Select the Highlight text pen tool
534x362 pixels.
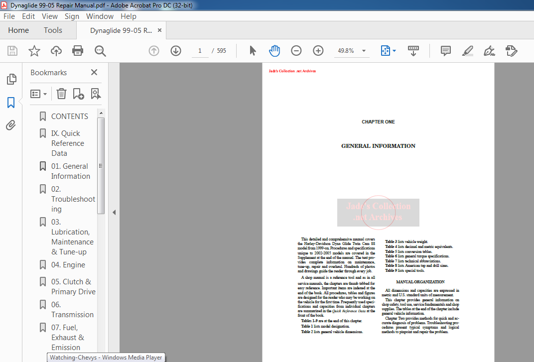coord(468,51)
